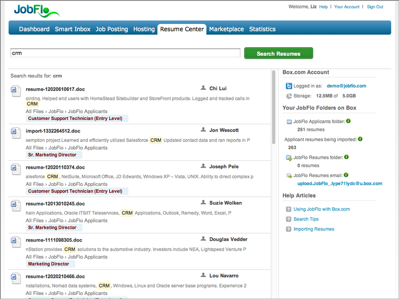This screenshot has width=399, height=299.
Task: Click question icon beside Using JobFlo with Box.com
Action: pyautogui.click(x=289, y=209)
